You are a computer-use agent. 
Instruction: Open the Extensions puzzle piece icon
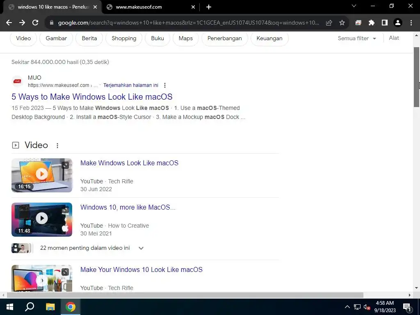tap(372, 23)
